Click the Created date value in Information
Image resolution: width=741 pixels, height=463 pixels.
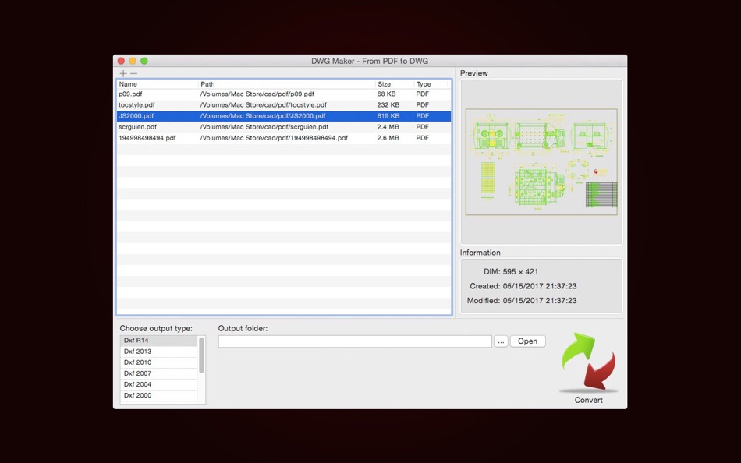coord(540,286)
